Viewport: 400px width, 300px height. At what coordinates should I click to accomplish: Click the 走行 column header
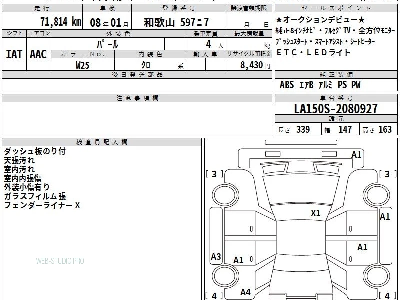click(42, 8)
